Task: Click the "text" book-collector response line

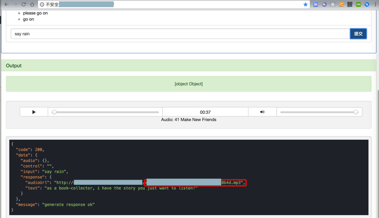Action: (112, 188)
